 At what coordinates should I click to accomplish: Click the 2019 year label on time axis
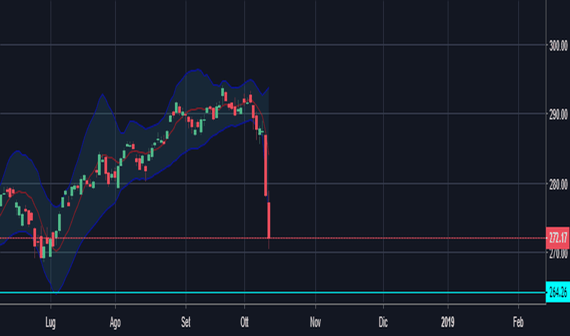448,322
